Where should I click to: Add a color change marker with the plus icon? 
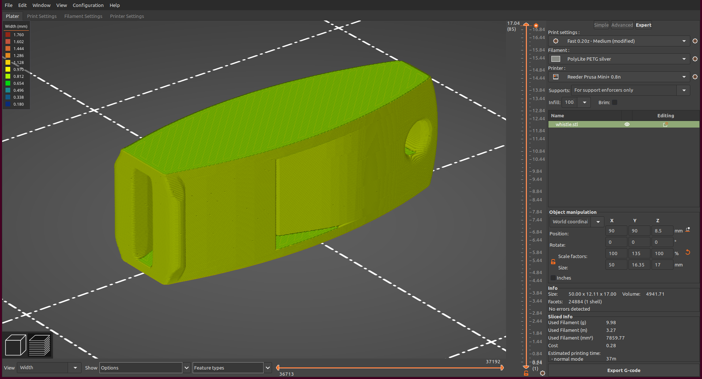click(x=536, y=26)
